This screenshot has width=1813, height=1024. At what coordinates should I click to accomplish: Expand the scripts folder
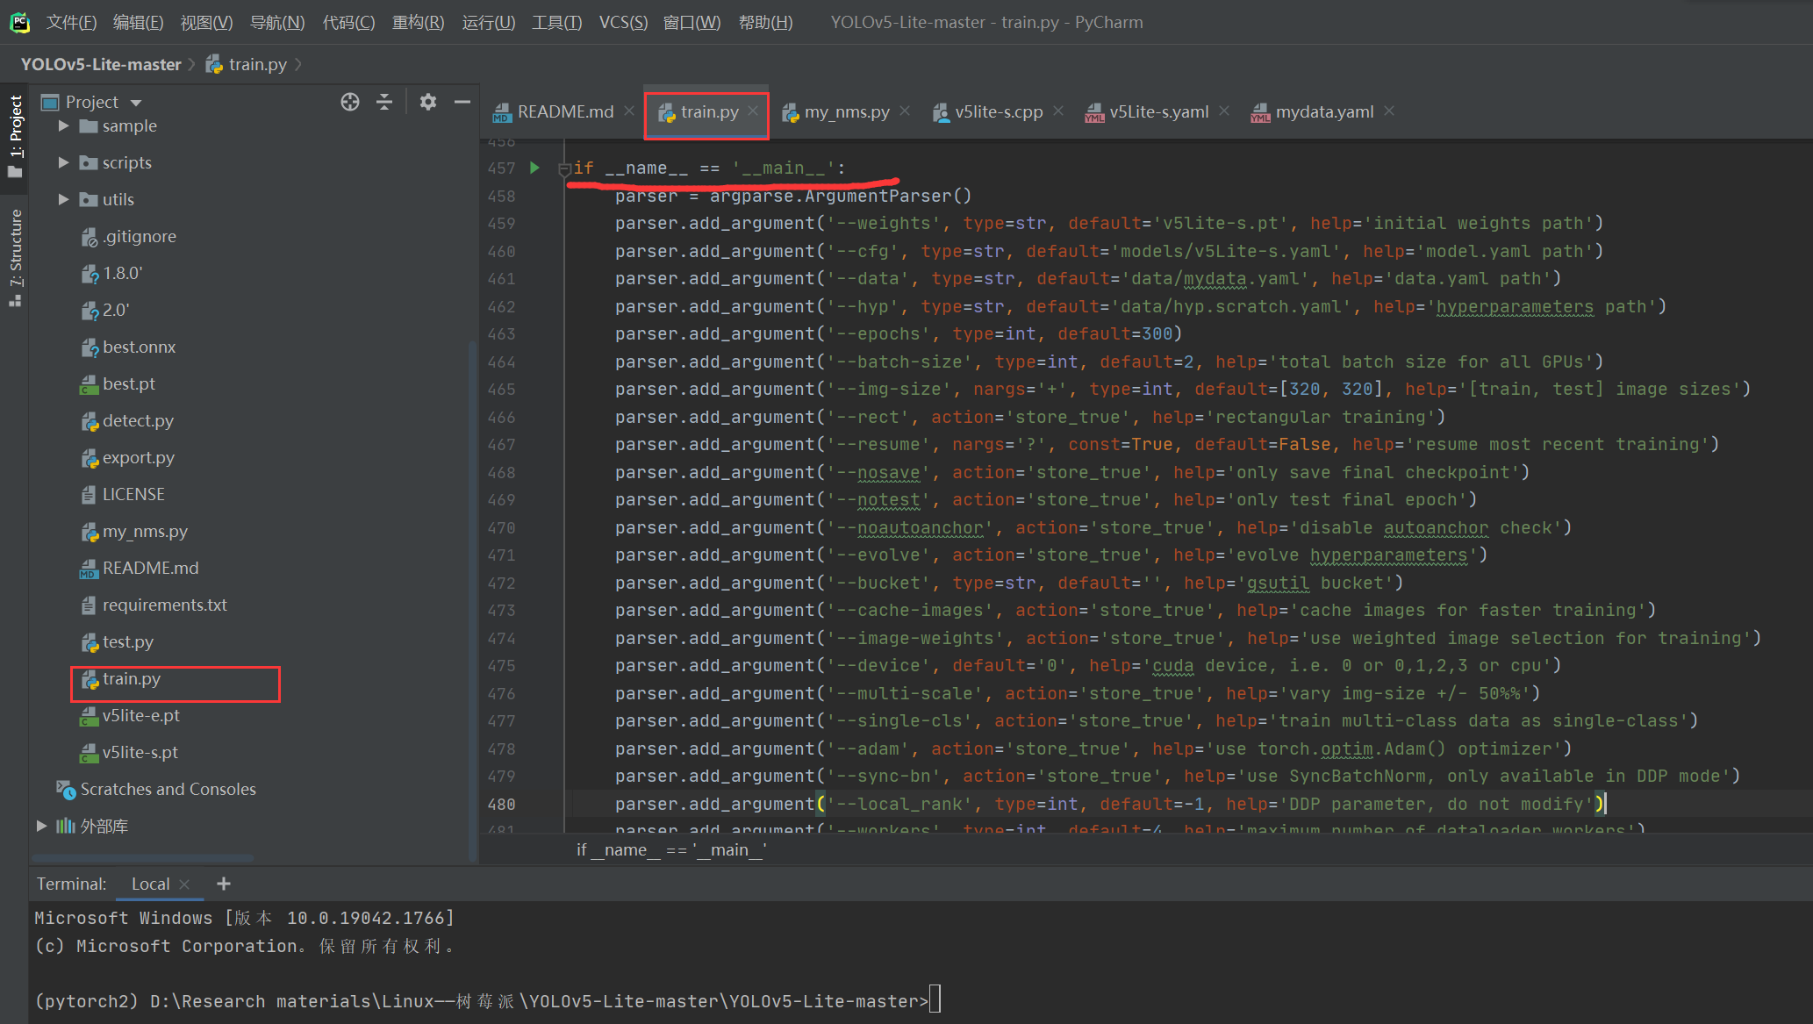[x=63, y=162]
